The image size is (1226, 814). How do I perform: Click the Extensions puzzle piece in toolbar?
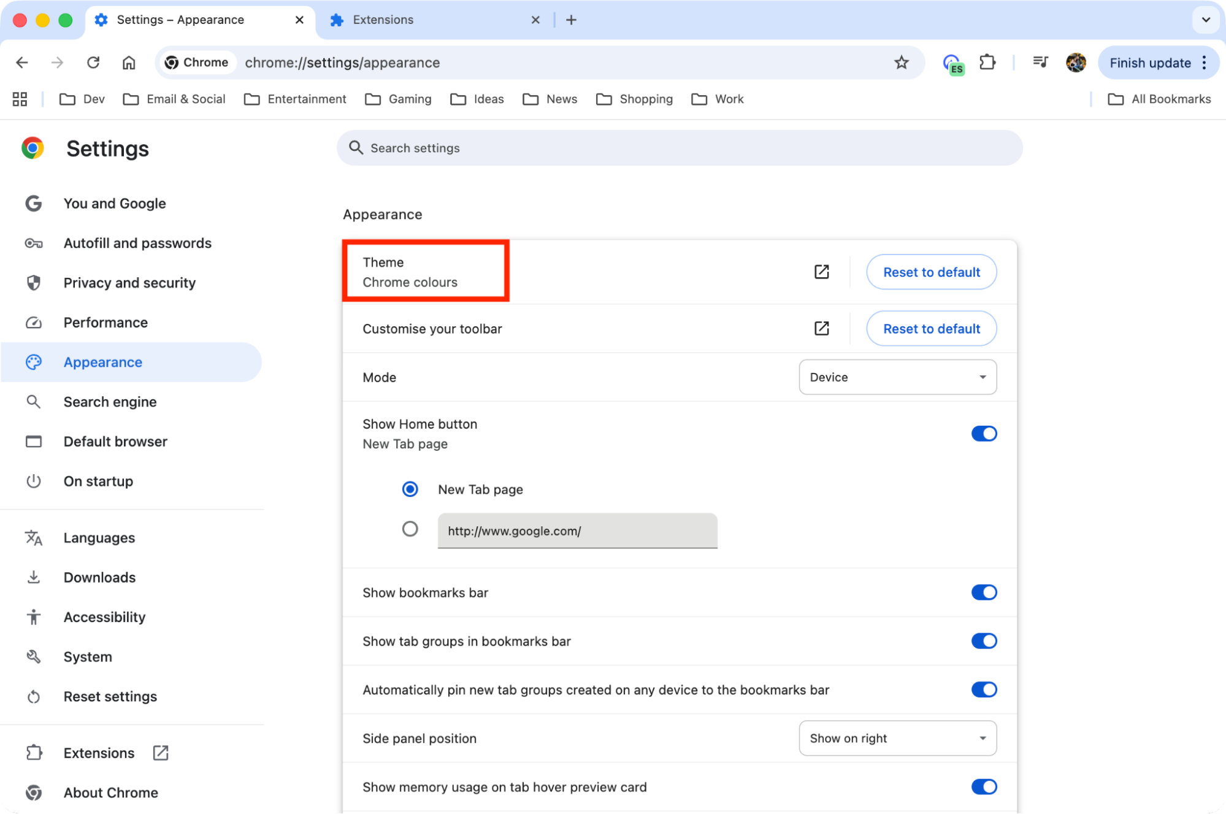tap(987, 62)
